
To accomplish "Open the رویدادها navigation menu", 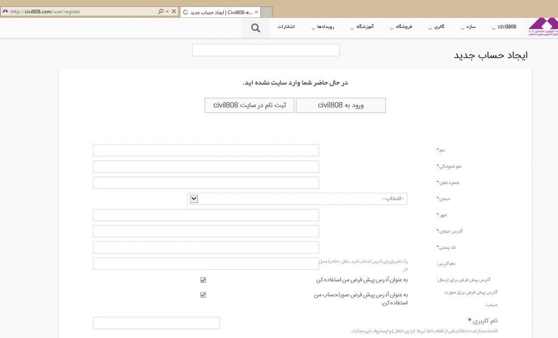I will coord(326,27).
